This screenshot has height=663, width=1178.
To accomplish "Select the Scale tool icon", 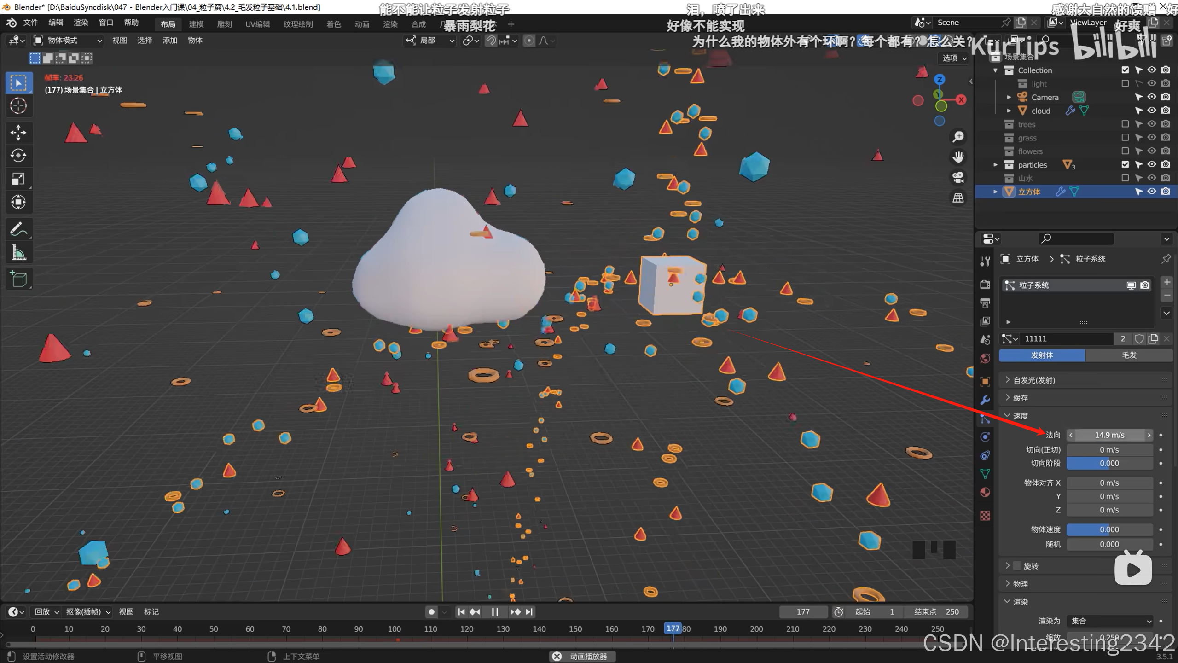I will (18, 179).
